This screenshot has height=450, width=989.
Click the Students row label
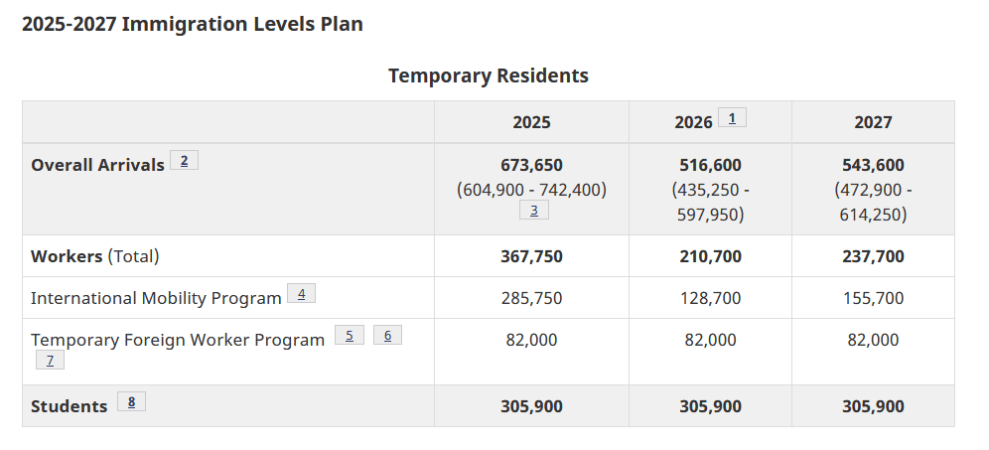pyautogui.click(x=70, y=406)
